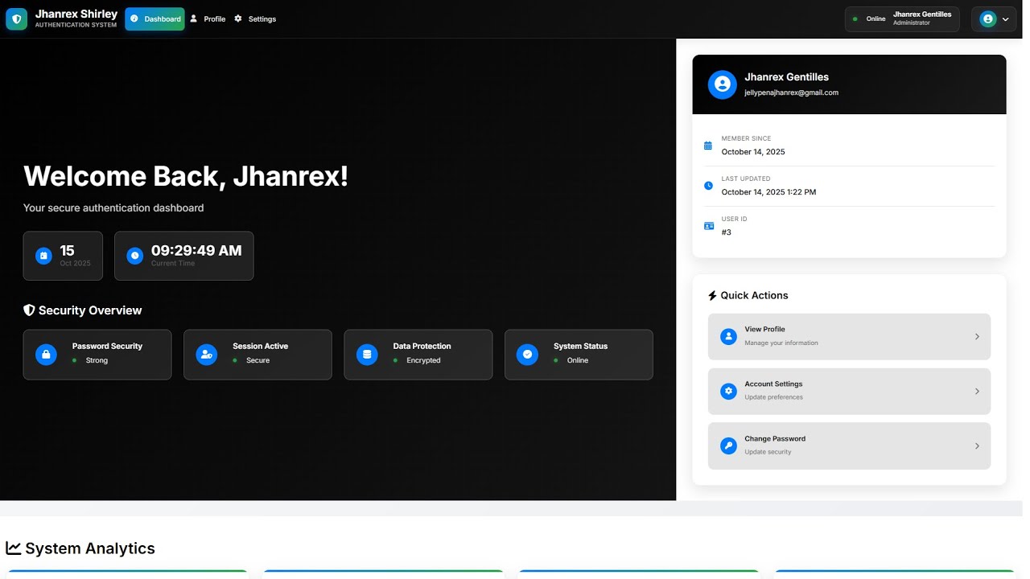
Task: Click the ID card icon beside User ID
Action: coord(709,226)
